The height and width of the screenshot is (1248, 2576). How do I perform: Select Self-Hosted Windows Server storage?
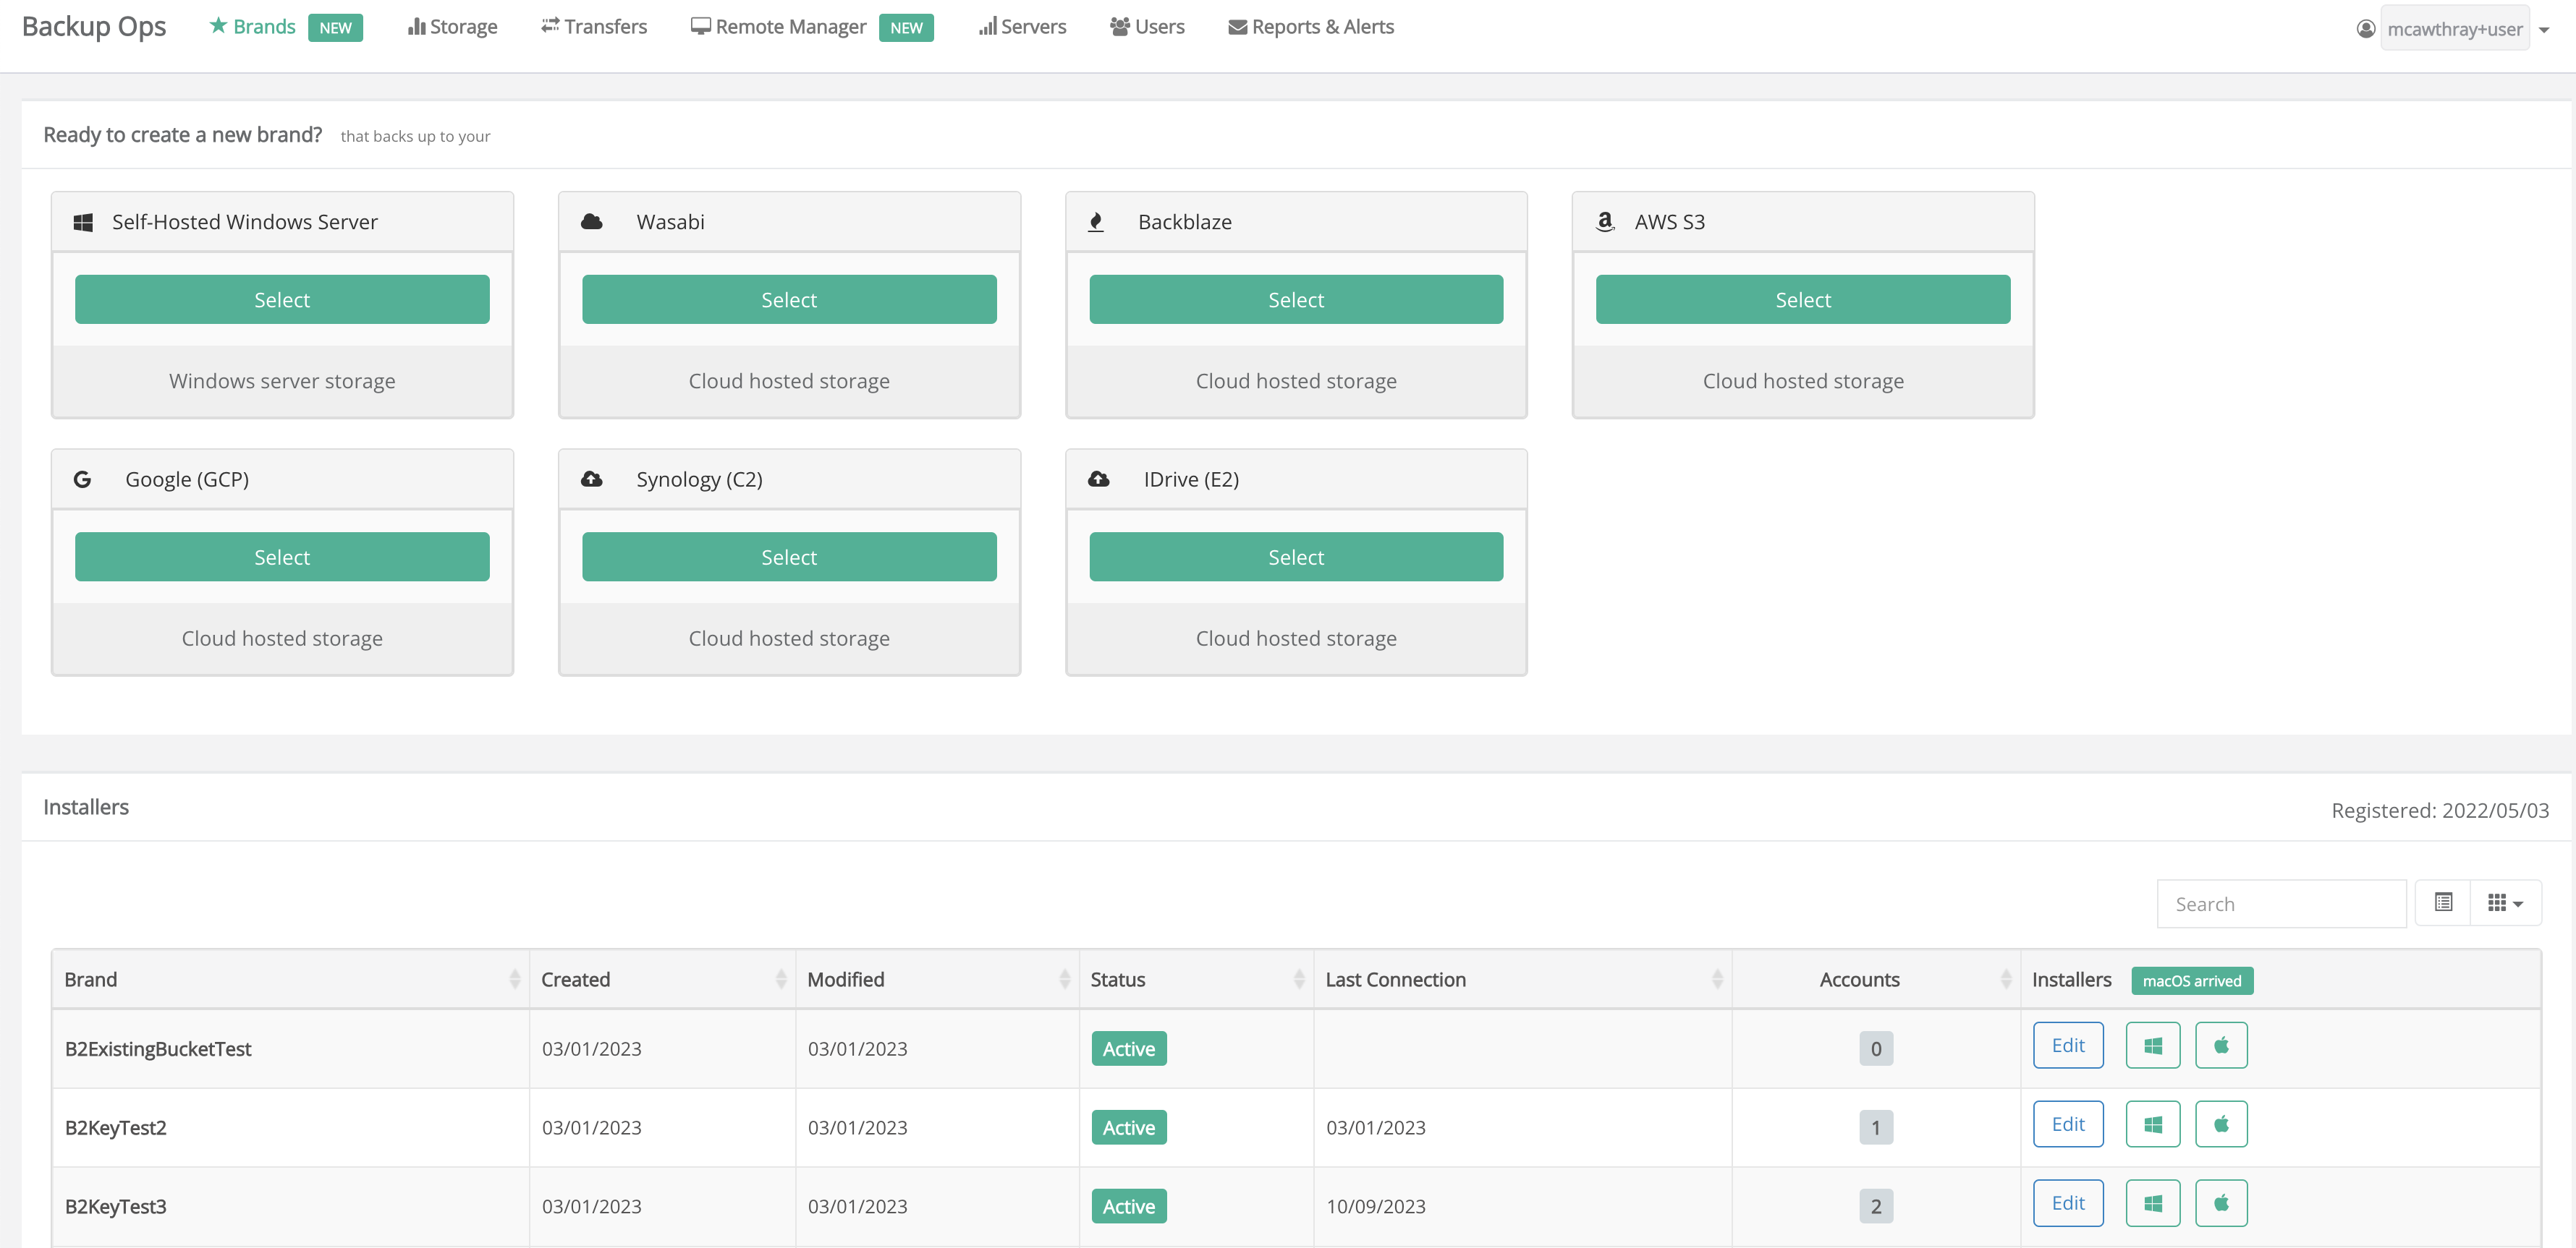(282, 300)
